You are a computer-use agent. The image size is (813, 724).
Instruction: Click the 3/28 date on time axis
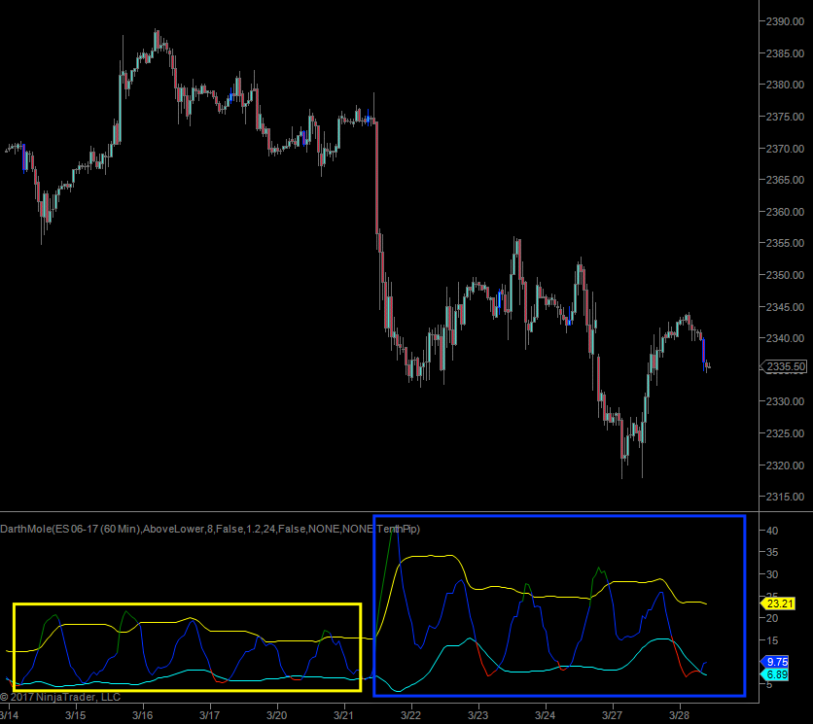point(678,714)
